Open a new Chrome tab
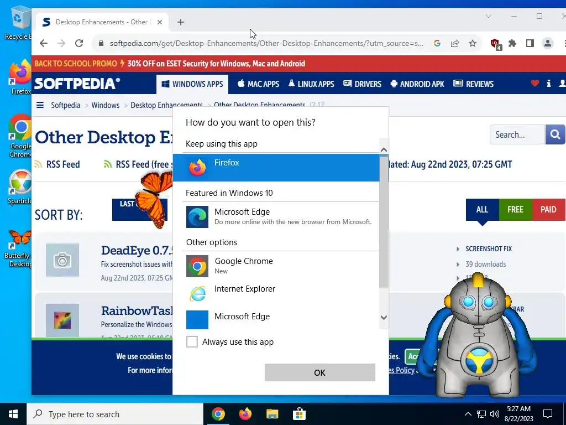566x425 pixels. tap(181, 22)
